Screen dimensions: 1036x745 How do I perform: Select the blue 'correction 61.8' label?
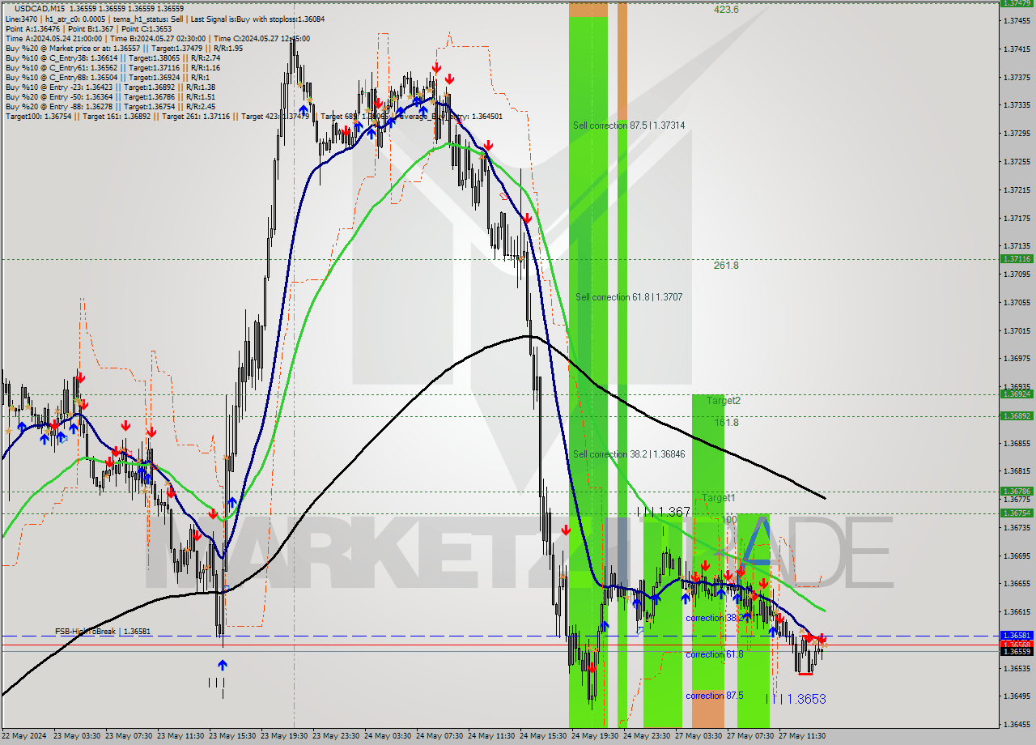[715, 654]
